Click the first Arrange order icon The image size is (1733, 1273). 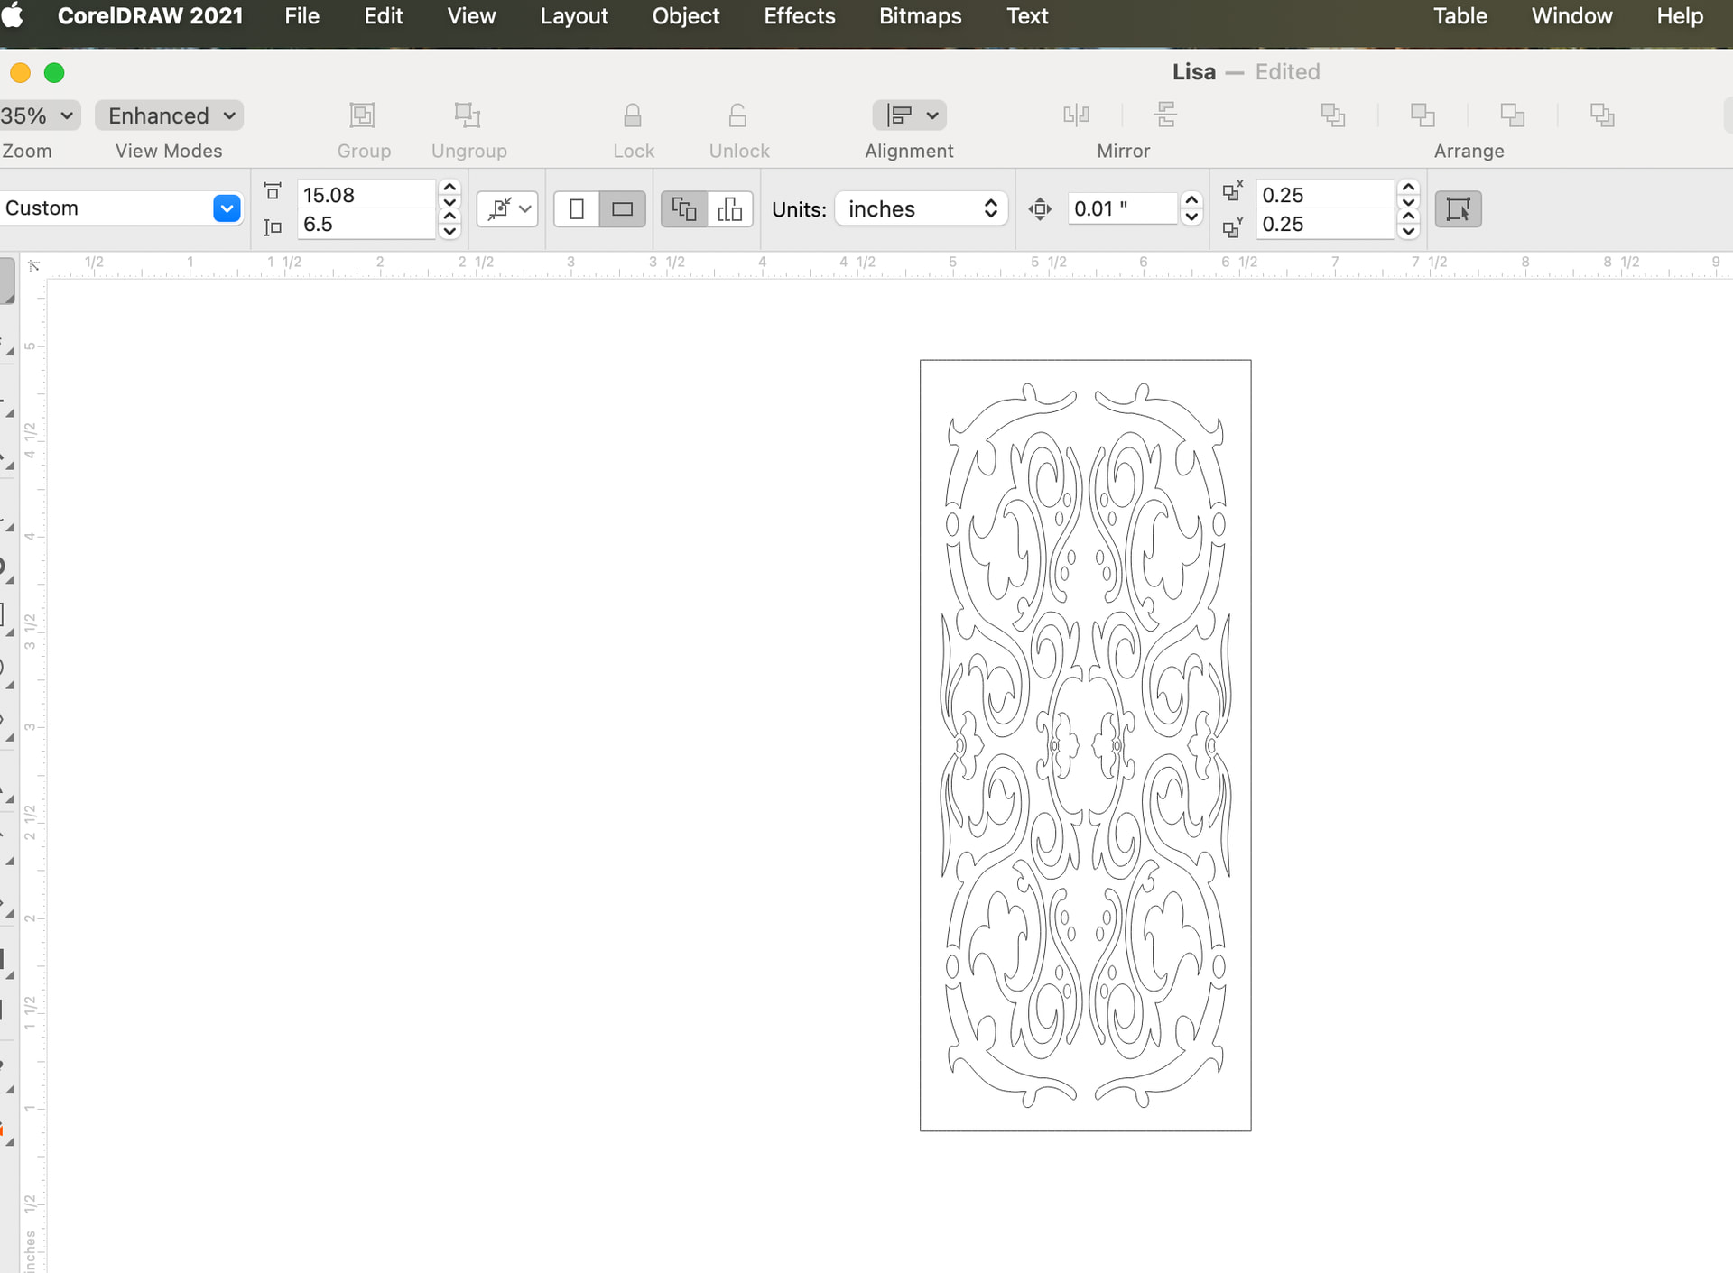[x=1333, y=115]
